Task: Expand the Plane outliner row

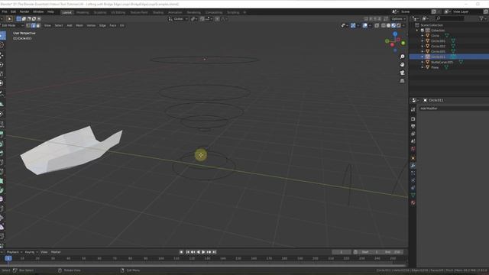Action: 423,67
